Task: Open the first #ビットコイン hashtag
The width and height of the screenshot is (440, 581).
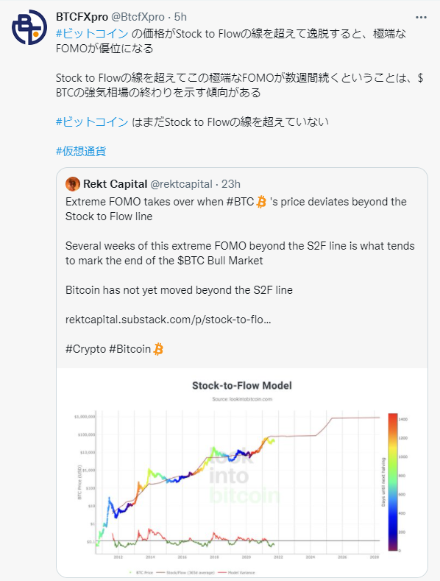Action: point(92,34)
